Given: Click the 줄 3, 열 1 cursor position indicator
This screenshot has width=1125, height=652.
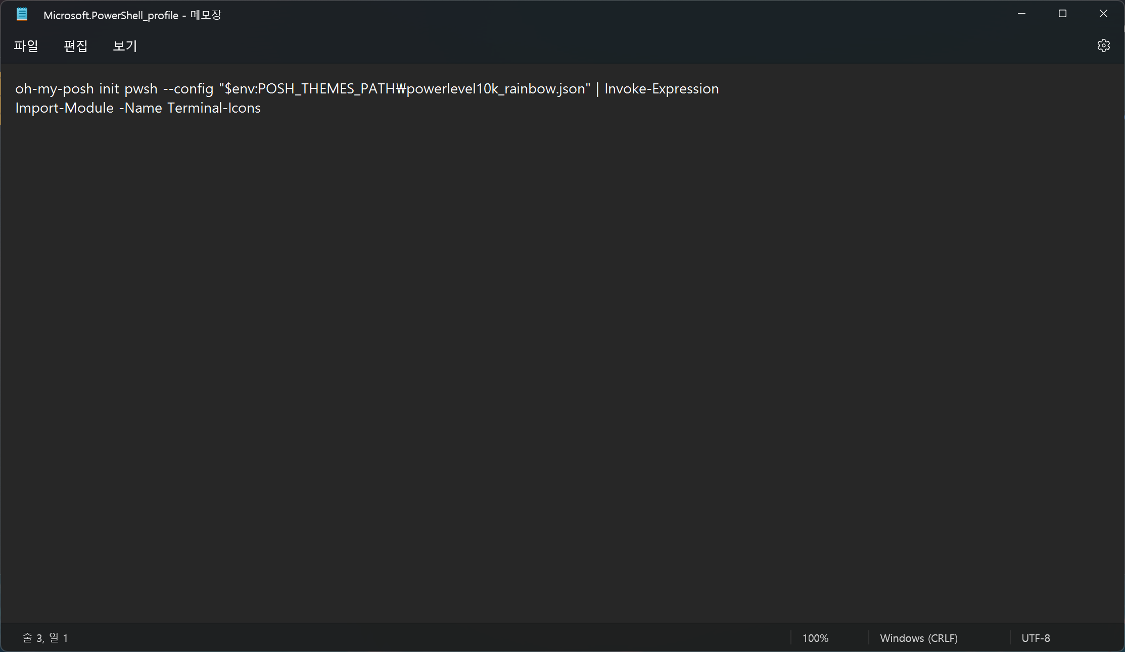Looking at the screenshot, I should [45, 638].
